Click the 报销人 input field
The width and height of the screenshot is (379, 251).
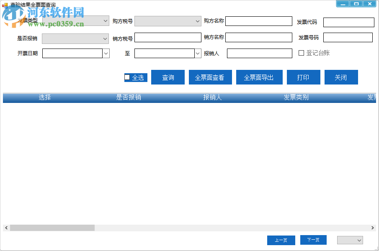259,53
